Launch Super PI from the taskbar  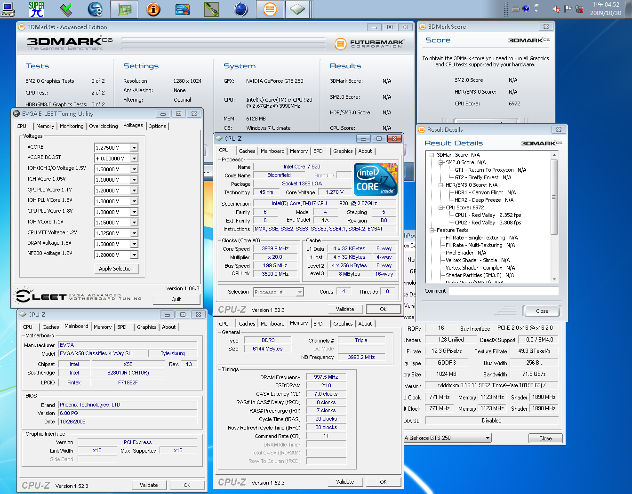(36, 9)
